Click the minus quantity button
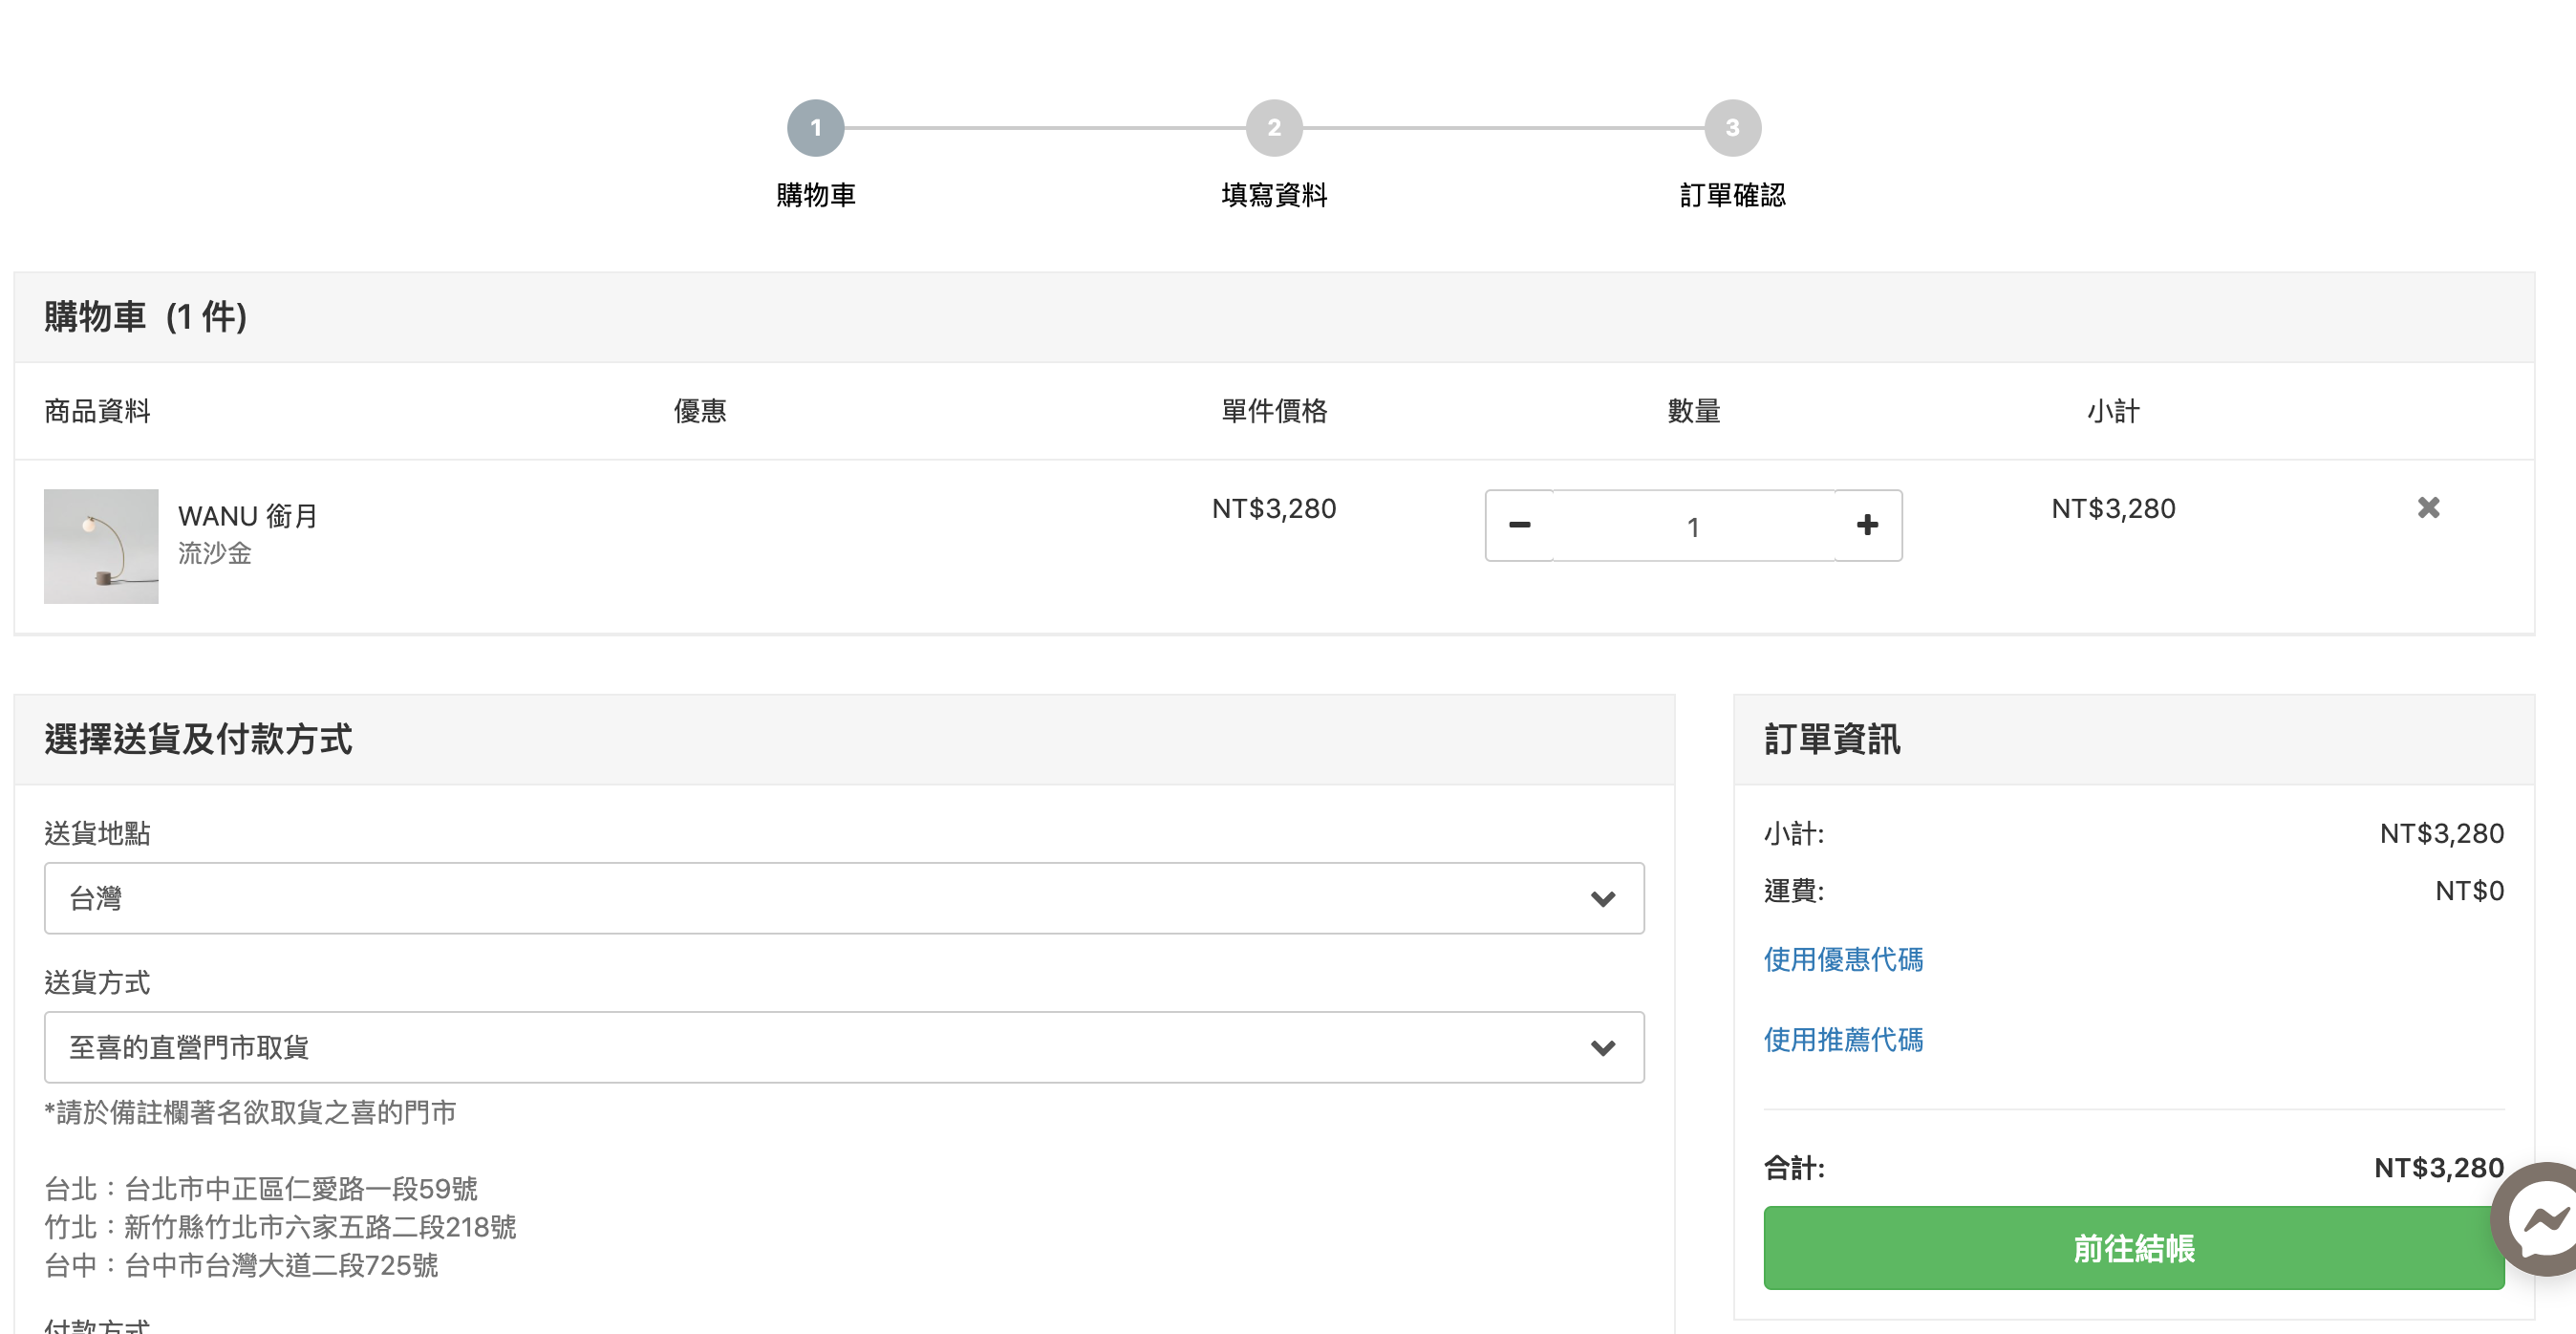 (x=1519, y=525)
